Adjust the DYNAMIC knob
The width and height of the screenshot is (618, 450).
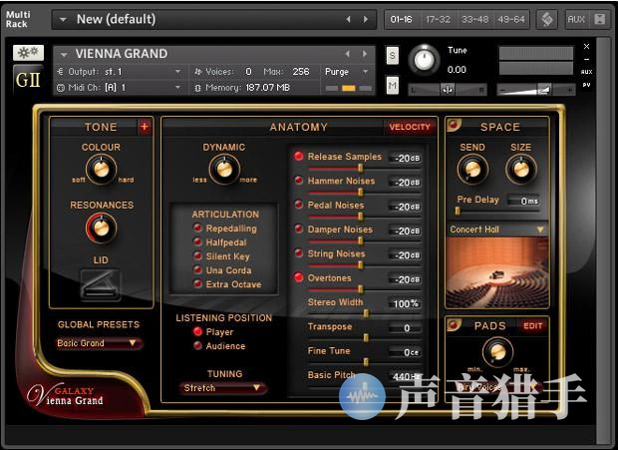pyautogui.click(x=224, y=170)
